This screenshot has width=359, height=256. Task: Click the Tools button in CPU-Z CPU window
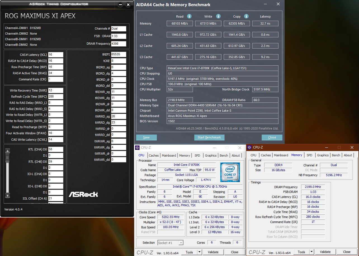pos(189,252)
